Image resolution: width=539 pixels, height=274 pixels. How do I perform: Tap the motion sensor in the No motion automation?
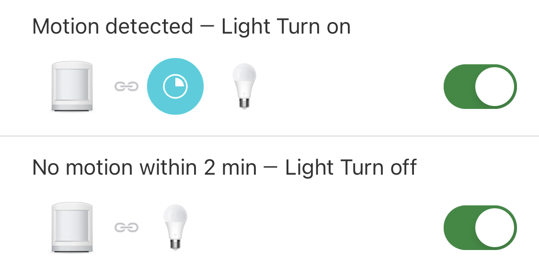pos(72,227)
